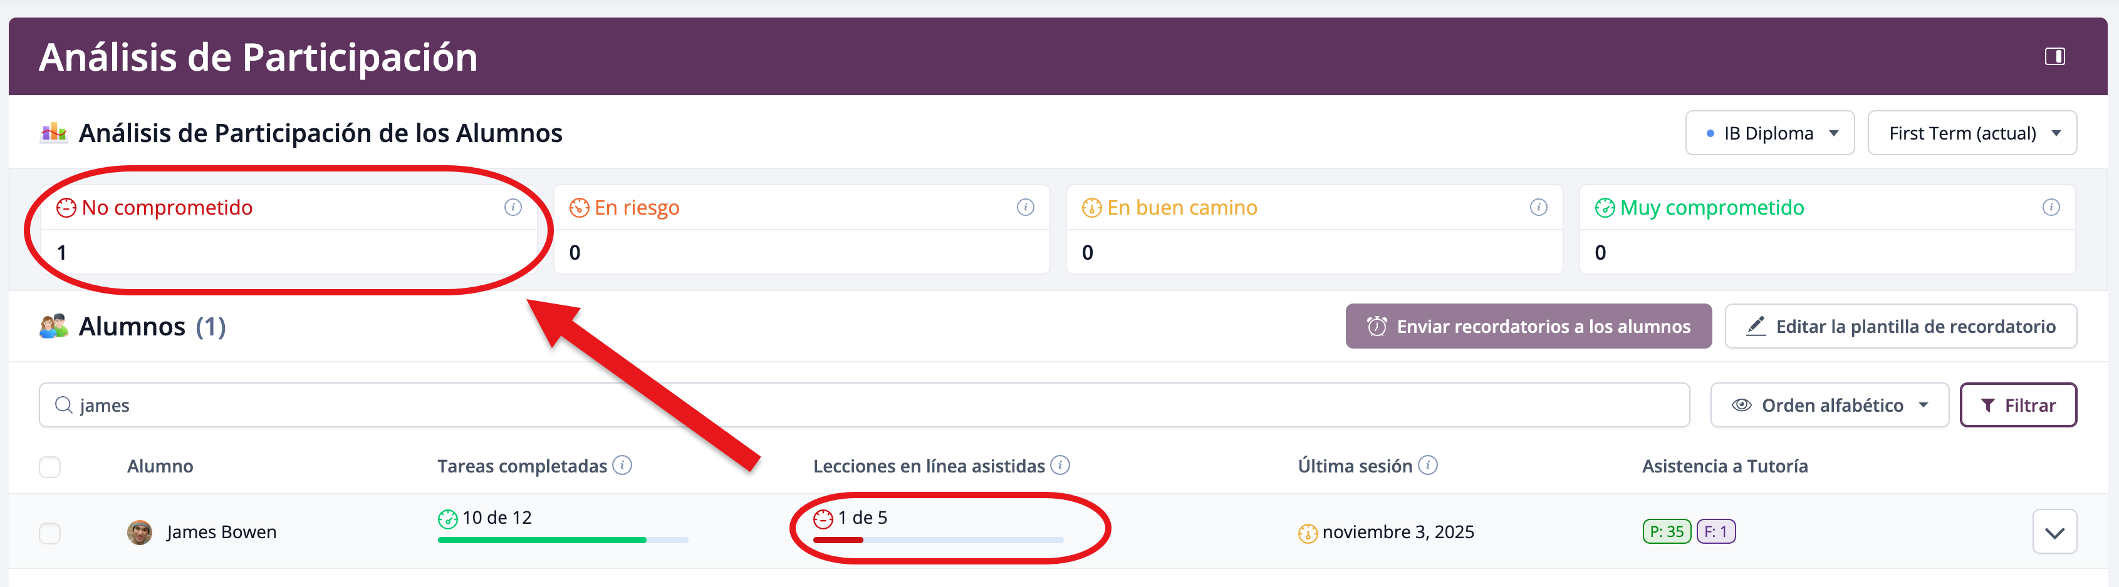Open the First Term (actual) dropdown

click(1971, 133)
